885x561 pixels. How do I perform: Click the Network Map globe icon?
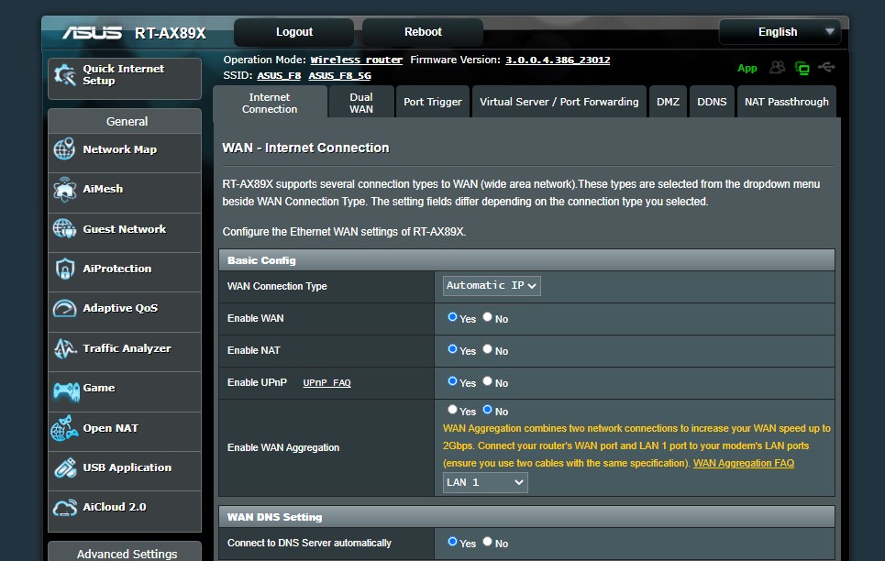(64, 149)
